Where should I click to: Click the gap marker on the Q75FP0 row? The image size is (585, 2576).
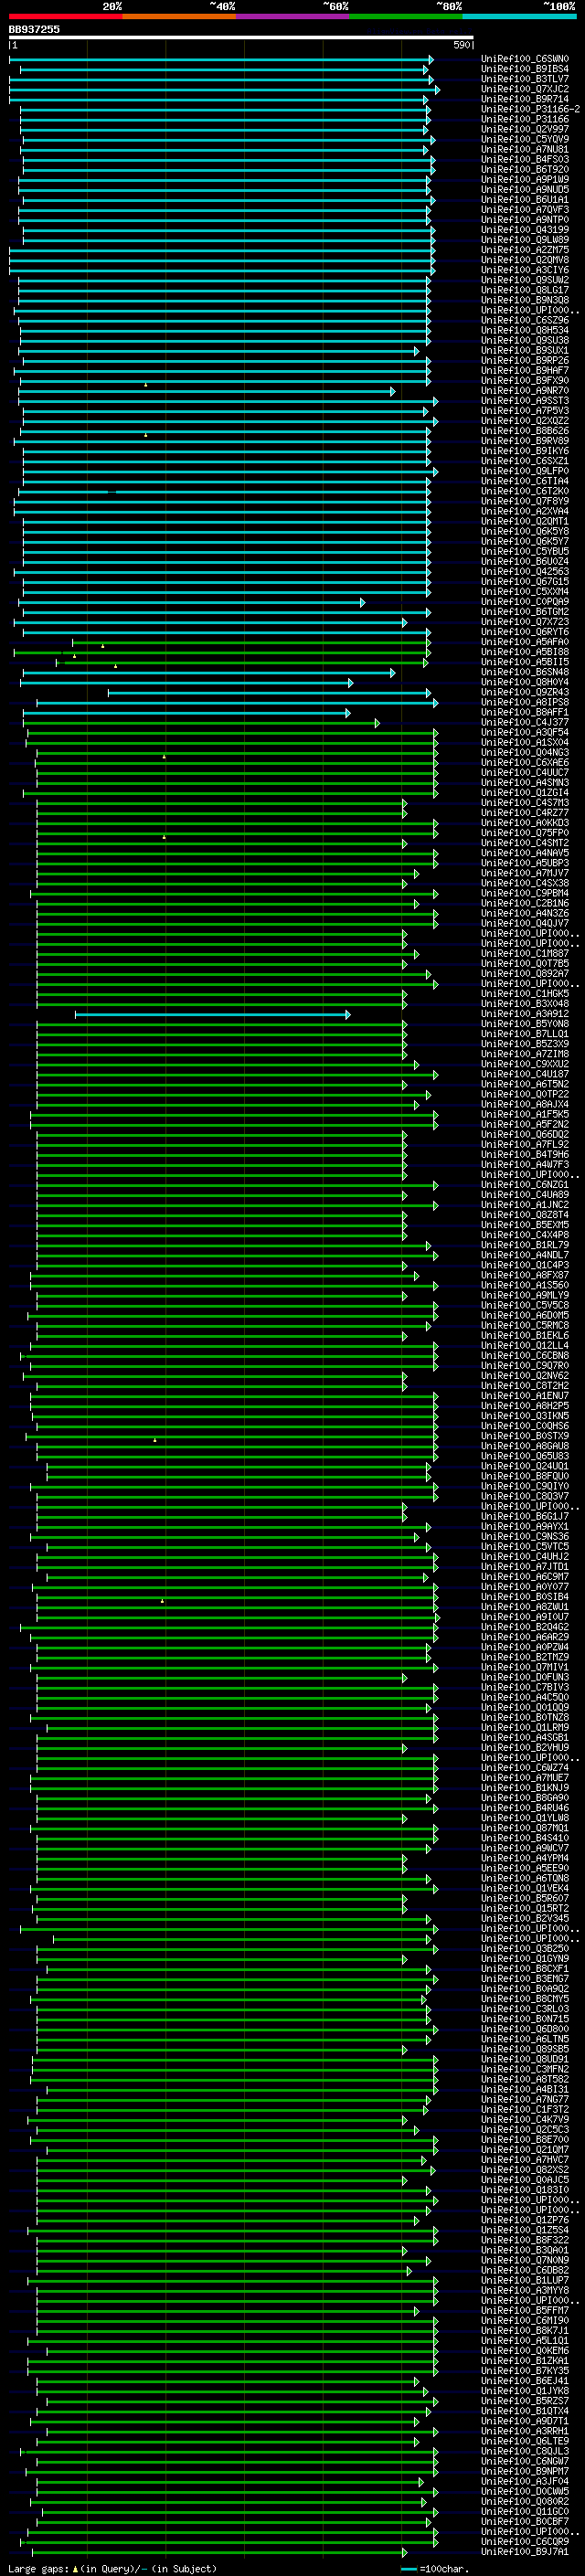(x=164, y=836)
